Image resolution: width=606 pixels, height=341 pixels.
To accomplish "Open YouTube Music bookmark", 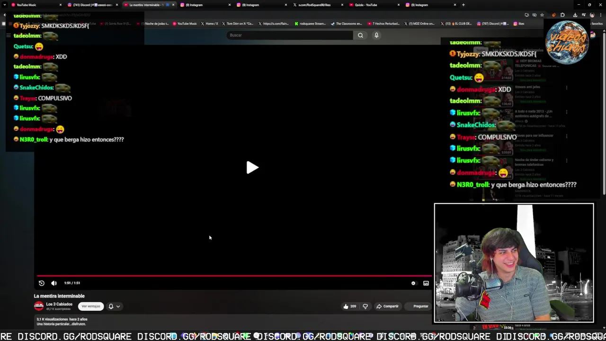I will (x=185, y=24).
